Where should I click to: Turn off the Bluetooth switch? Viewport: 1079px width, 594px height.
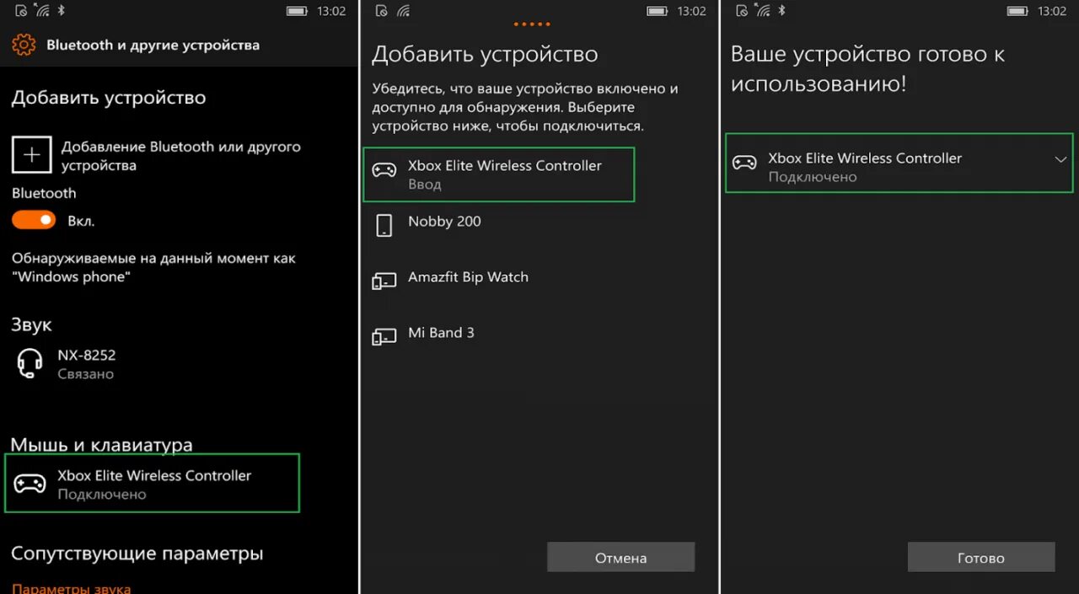click(34, 220)
